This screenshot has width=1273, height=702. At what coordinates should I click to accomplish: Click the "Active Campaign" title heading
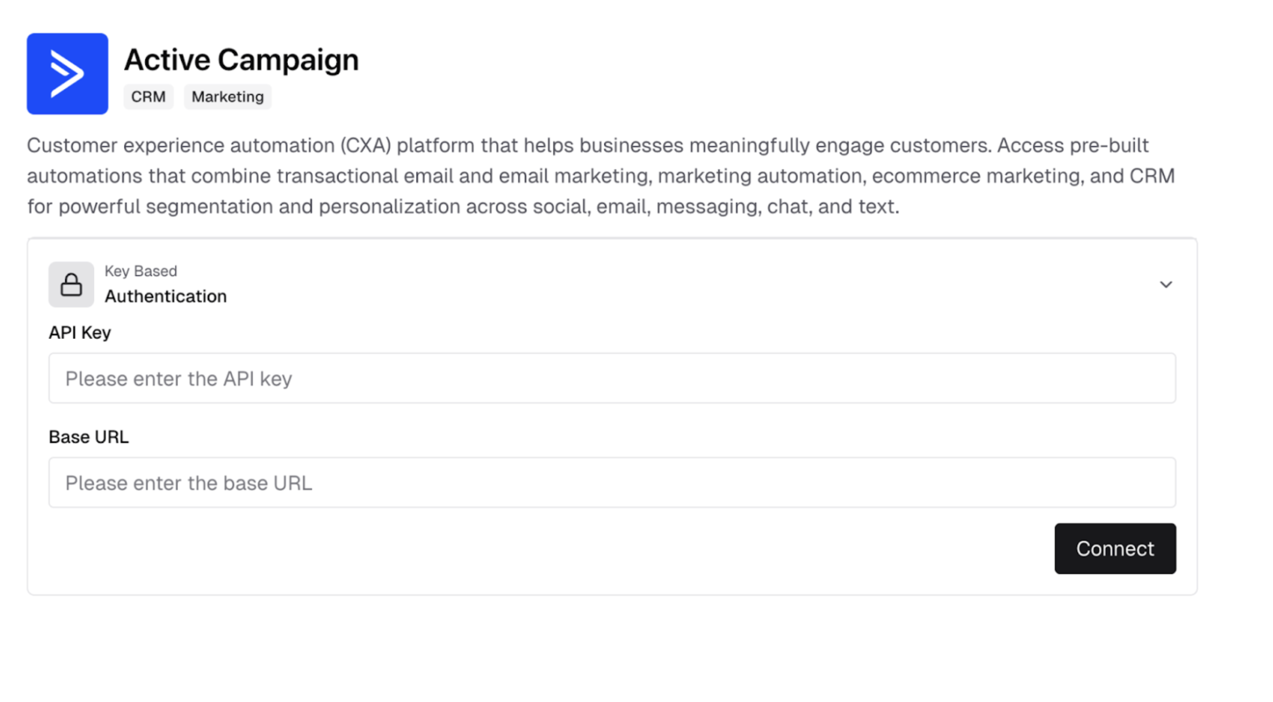click(x=241, y=60)
